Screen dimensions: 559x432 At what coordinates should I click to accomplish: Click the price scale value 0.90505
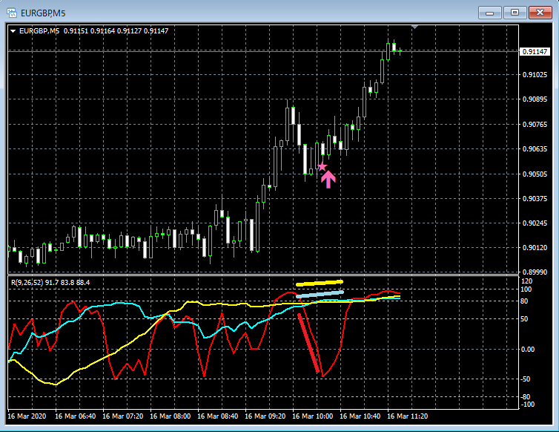(x=535, y=174)
